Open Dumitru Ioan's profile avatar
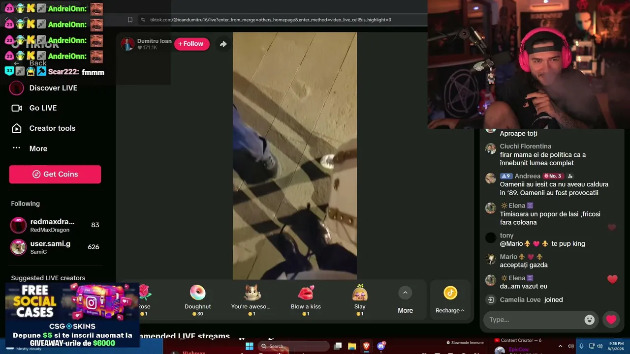630x354 pixels. click(127, 44)
